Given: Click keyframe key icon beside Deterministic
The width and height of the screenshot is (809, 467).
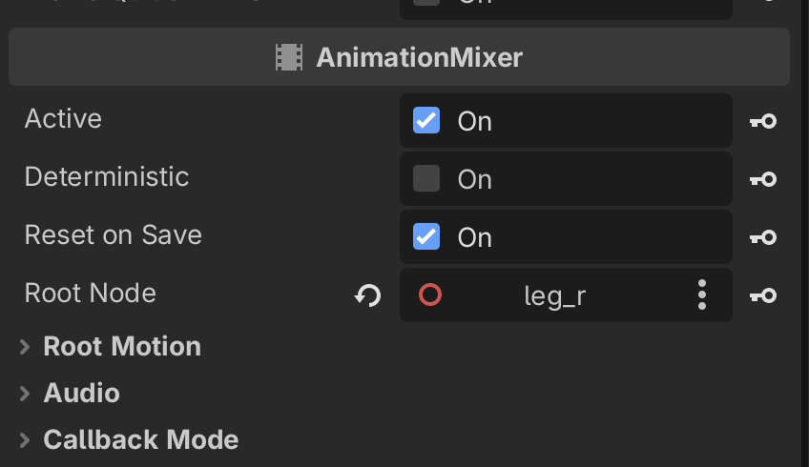Looking at the screenshot, I should point(763,179).
